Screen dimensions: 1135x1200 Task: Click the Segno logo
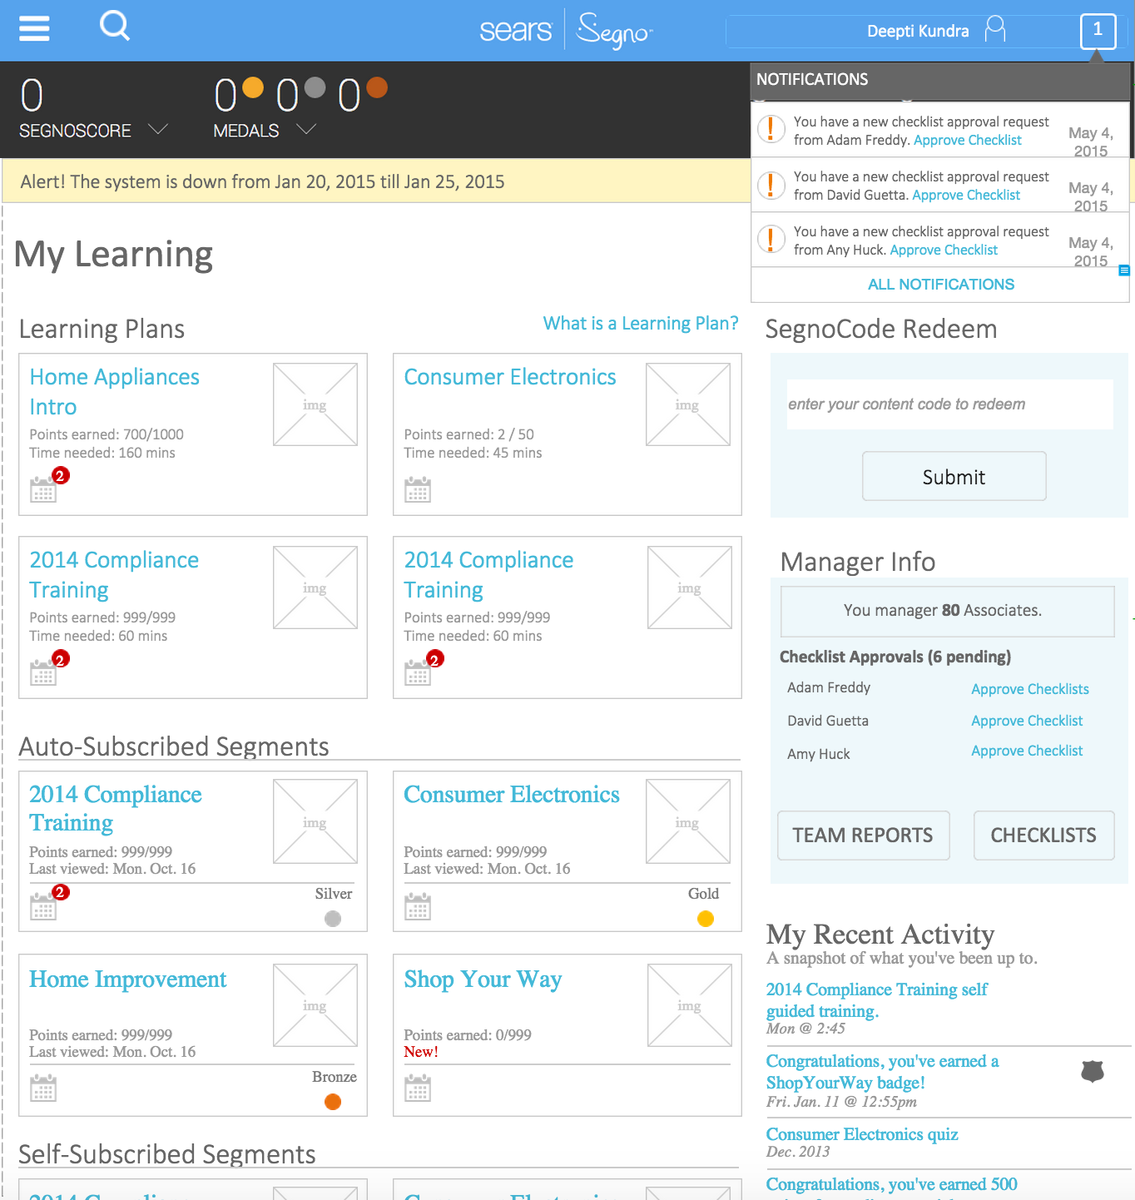click(615, 31)
